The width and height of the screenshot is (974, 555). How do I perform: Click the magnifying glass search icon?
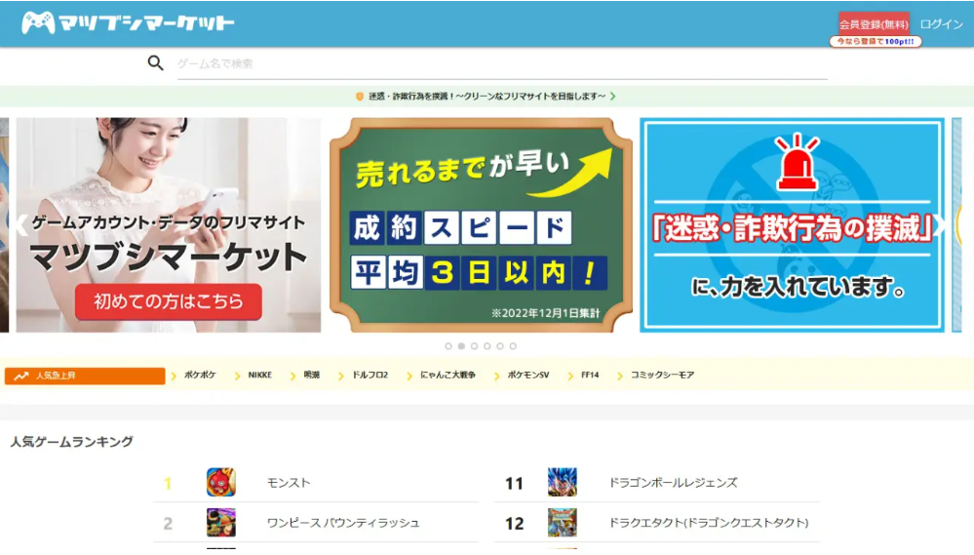point(156,63)
